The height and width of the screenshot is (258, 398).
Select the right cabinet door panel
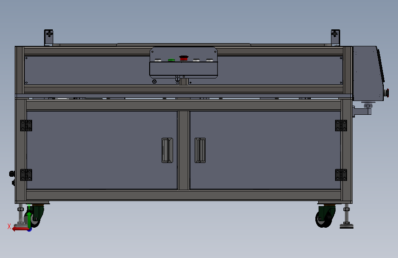tap(265, 150)
